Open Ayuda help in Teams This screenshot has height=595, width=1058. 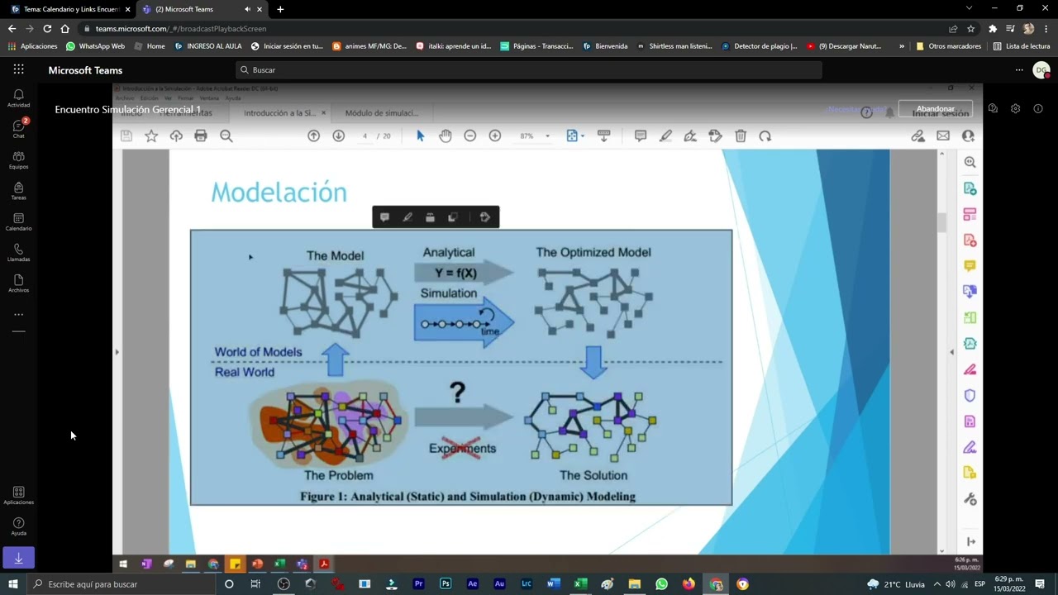[18, 526]
